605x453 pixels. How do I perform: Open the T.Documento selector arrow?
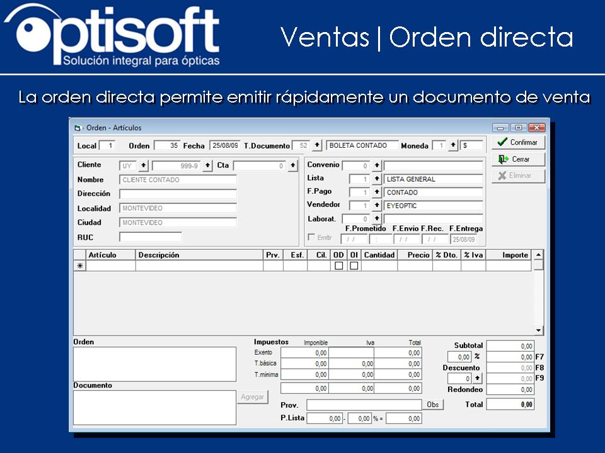(316, 144)
